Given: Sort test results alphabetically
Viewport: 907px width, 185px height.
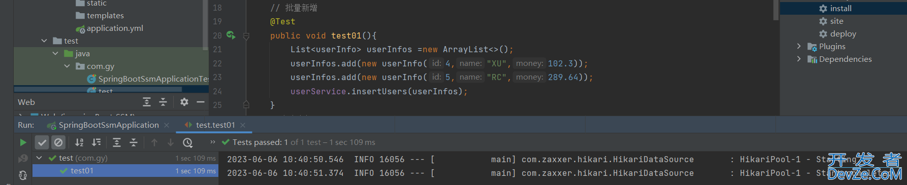Looking at the screenshot, I should [x=79, y=142].
